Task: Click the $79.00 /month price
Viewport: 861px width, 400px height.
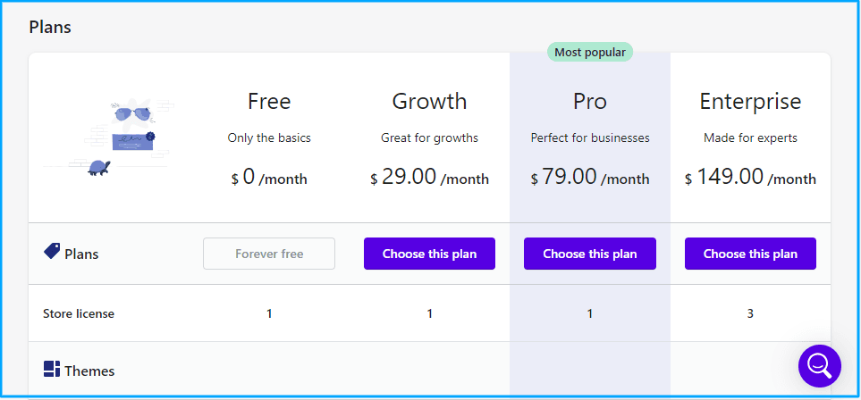Action: [589, 178]
